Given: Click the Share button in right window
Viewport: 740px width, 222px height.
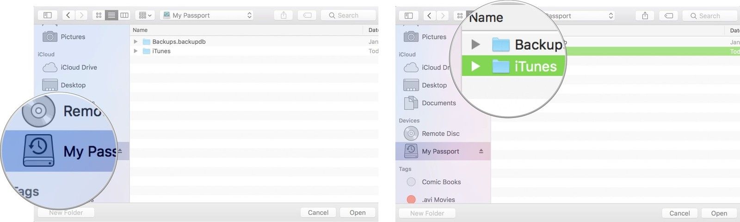Looking at the screenshot, I should (x=645, y=16).
